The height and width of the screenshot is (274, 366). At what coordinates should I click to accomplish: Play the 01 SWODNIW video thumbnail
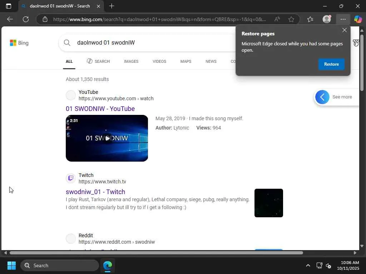click(107, 138)
